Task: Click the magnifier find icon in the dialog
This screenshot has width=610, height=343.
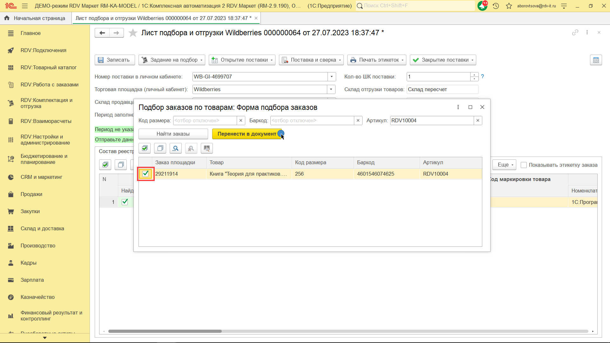Action: 176,148
